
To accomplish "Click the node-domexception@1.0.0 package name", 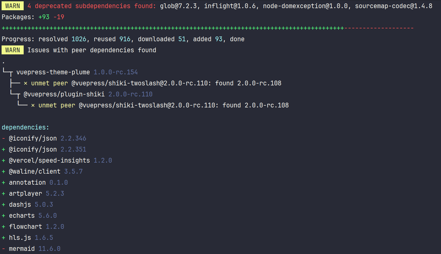I will (x=305, y=6).
